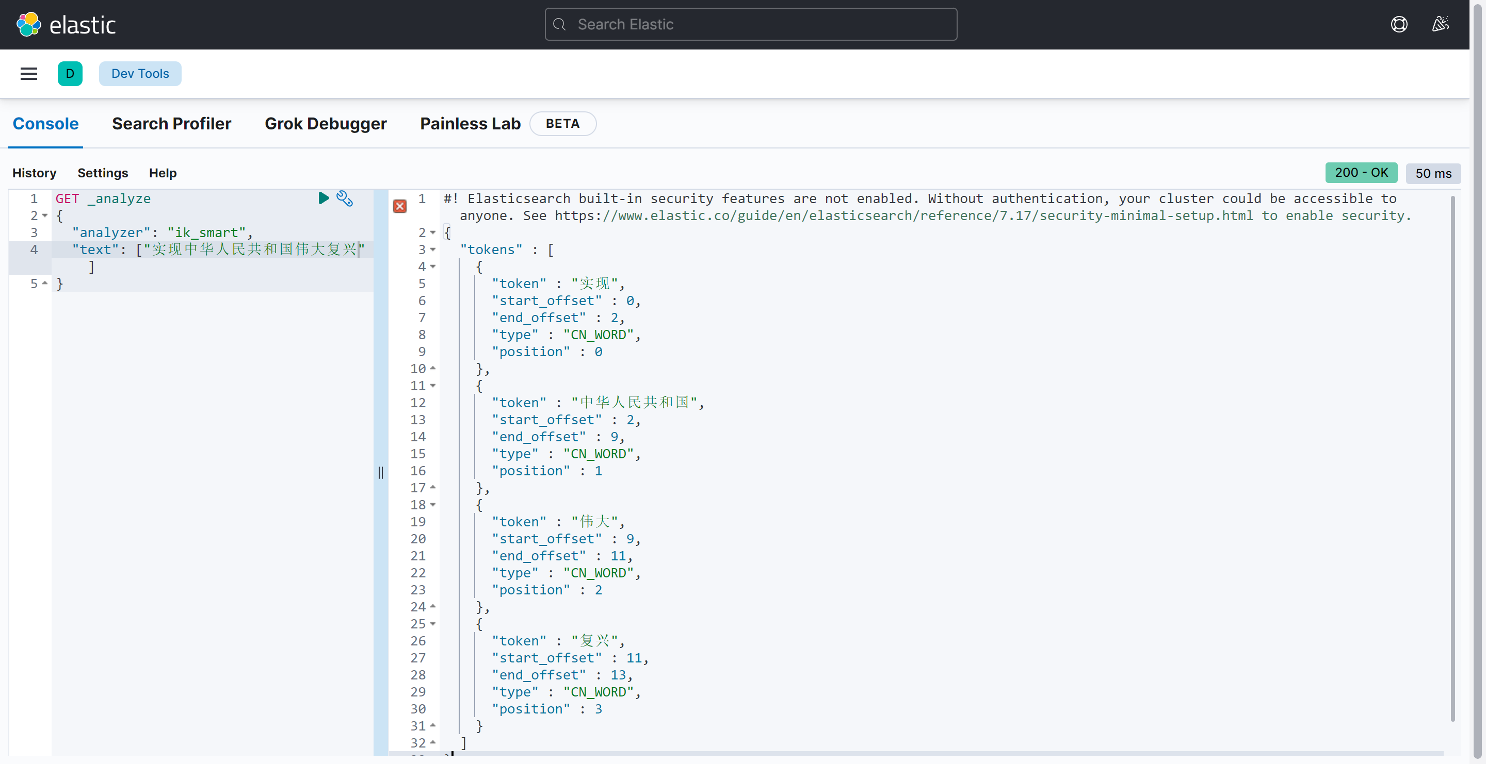Click "start_offset" : 0 line
The height and width of the screenshot is (764, 1486).
tap(566, 301)
